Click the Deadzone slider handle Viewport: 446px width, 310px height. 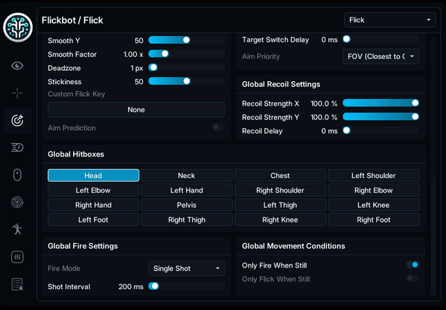[153, 67]
